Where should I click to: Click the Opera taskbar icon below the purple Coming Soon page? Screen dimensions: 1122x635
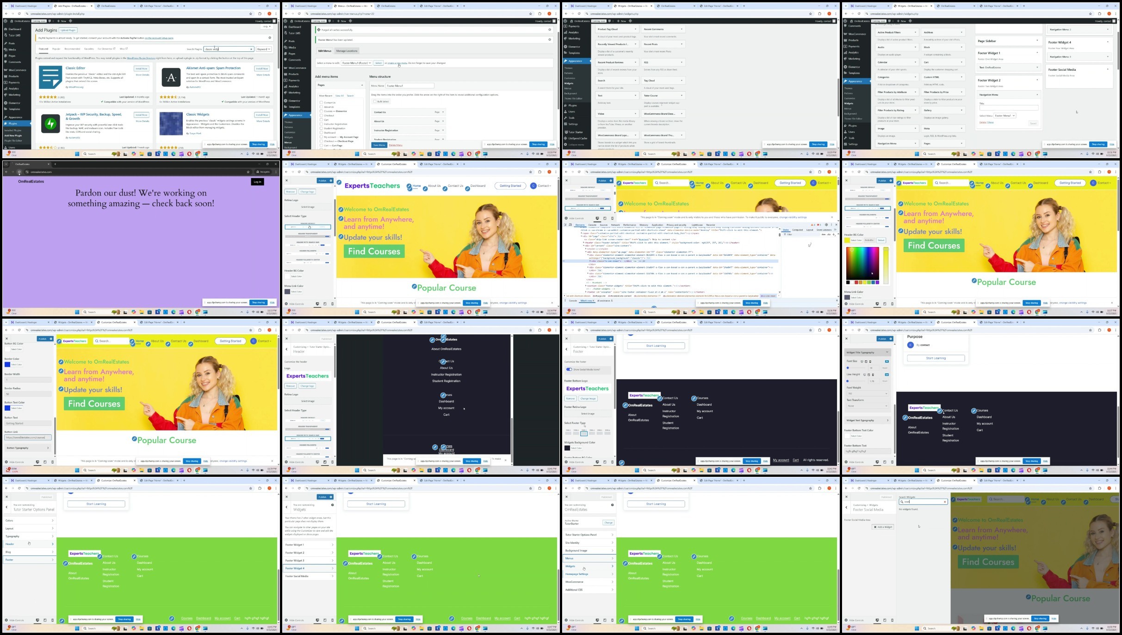coord(190,312)
